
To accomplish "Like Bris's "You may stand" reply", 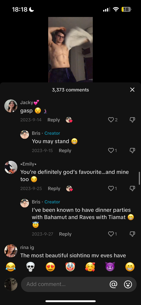I will 111,150.
